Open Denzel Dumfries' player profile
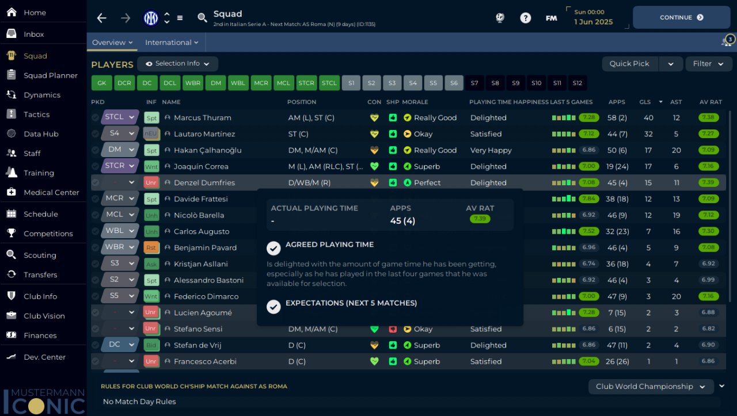This screenshot has height=416, width=737. click(x=204, y=183)
